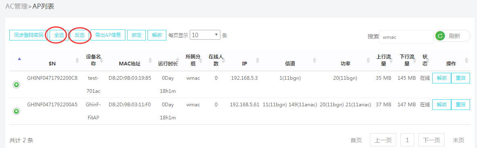Sort by IP column header

pyautogui.click(x=244, y=64)
